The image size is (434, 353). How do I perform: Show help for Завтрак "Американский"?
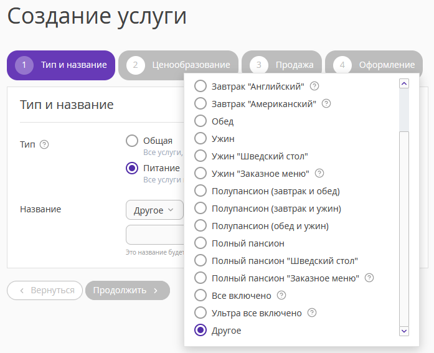[x=326, y=103]
